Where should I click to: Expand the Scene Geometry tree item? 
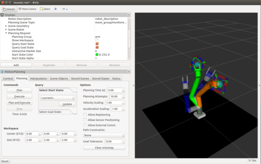pos(6,26)
